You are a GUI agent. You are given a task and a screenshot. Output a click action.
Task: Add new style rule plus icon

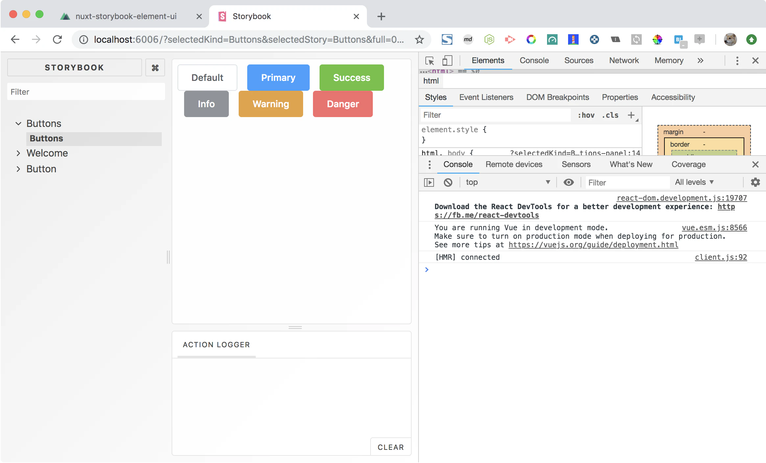point(631,115)
